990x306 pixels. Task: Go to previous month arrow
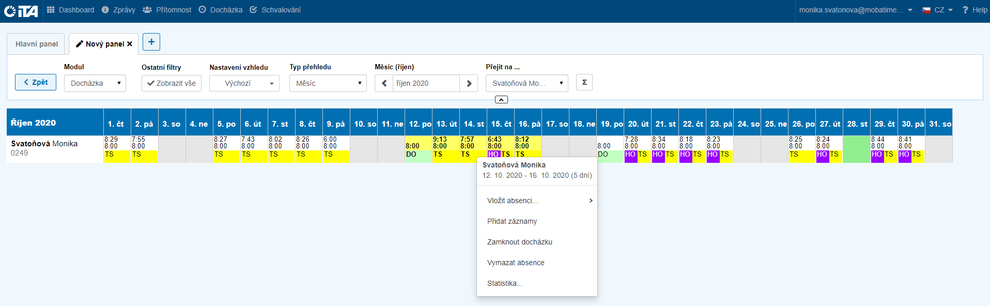tap(384, 83)
